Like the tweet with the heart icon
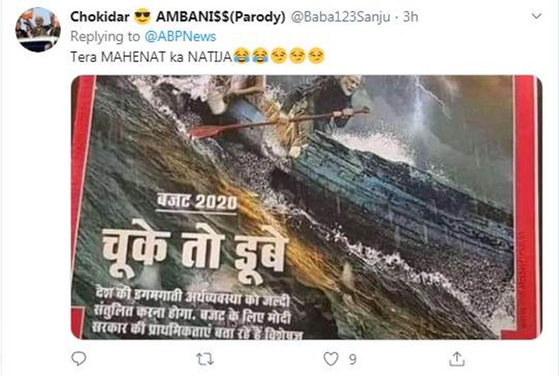Screen dimensions: 559x376 click(x=331, y=358)
